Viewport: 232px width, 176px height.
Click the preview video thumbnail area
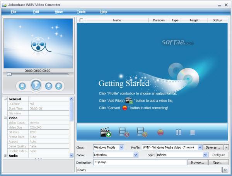[38, 43]
